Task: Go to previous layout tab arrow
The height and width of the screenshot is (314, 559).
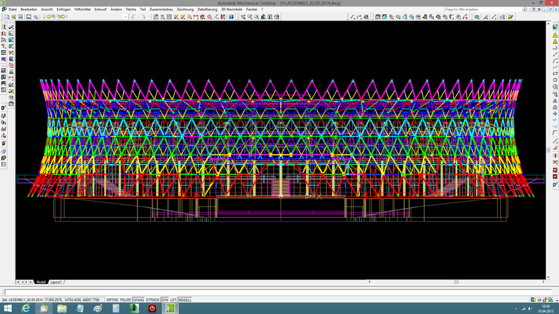Action: pyautogui.click(x=22, y=282)
